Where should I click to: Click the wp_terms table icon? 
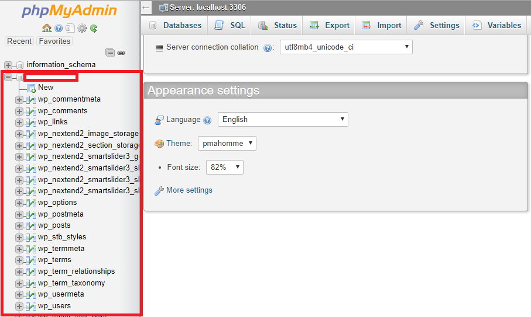click(31, 260)
